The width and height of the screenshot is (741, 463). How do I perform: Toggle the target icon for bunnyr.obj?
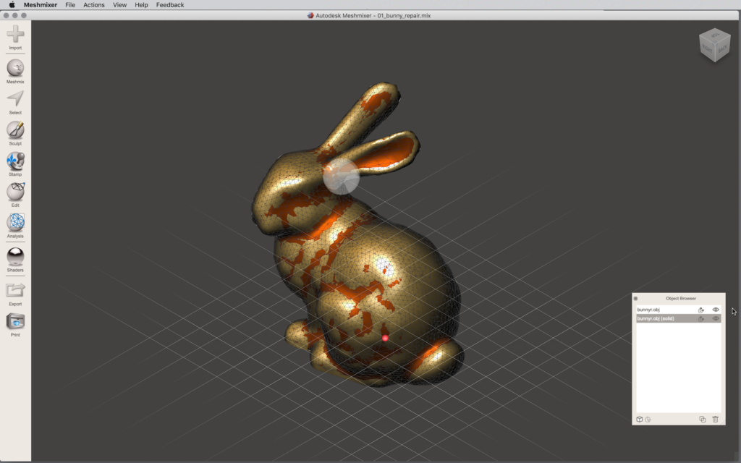pos(701,310)
